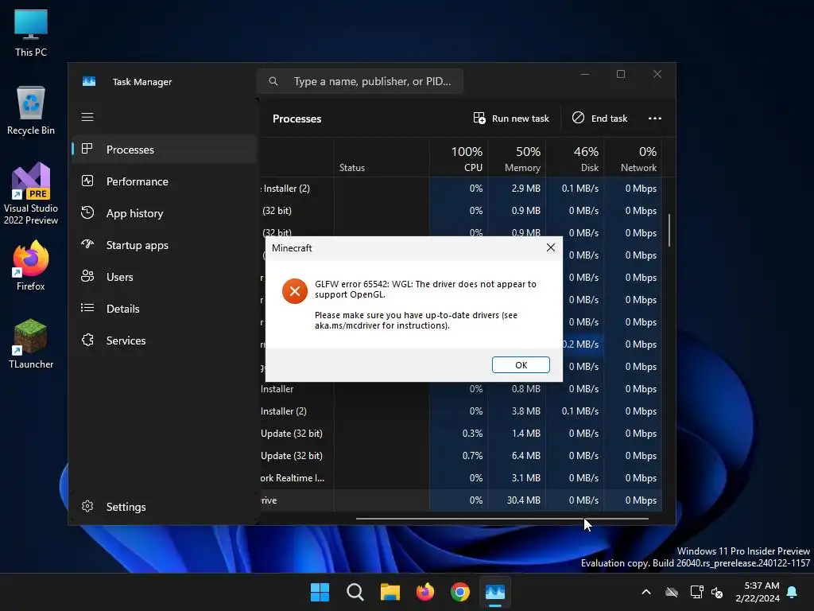
Task: Open taskbar Search
Action: click(x=355, y=592)
